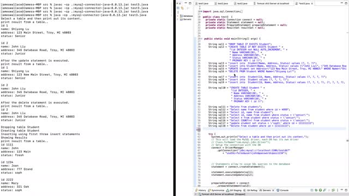This screenshot has width=349, height=196.
Task: Close the *test3.java editor tab
Action: click(x=312, y=4)
